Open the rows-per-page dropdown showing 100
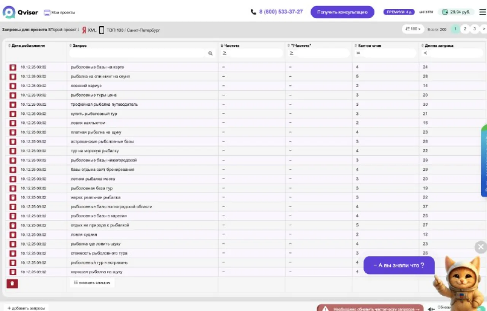 [413, 29]
